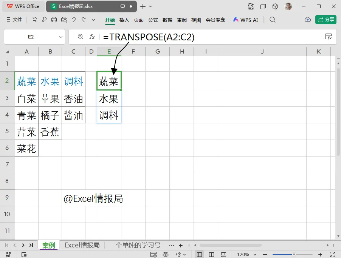Click the zoom slider handle

294,254
